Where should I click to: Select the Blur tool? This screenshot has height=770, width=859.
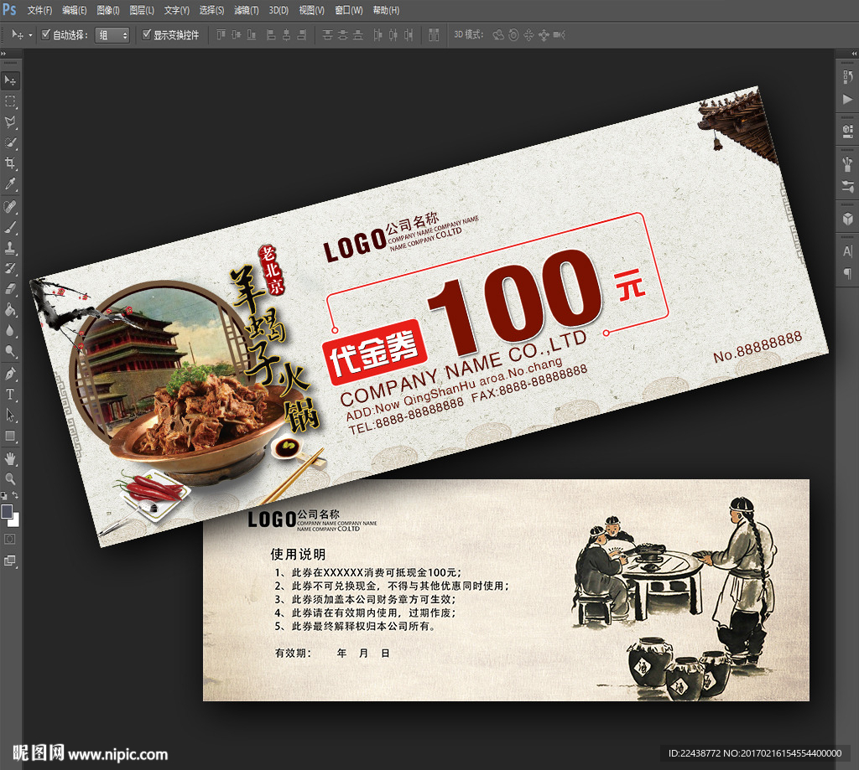tap(10, 331)
